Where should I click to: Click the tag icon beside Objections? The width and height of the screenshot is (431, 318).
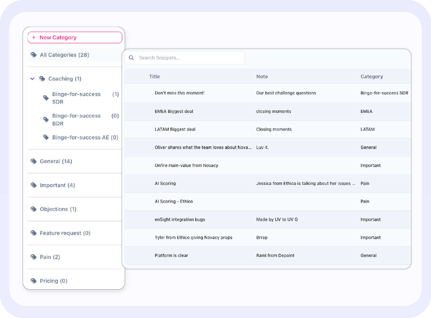coord(34,209)
